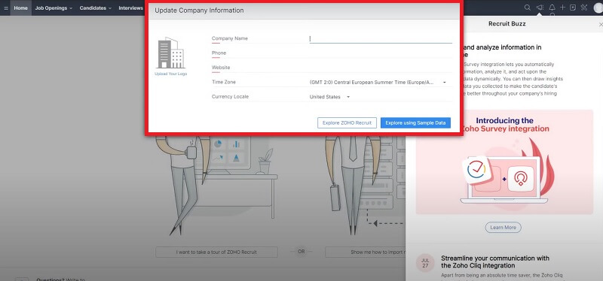603x281 pixels.
Task: Click the building logo placeholder
Action: [x=171, y=53]
